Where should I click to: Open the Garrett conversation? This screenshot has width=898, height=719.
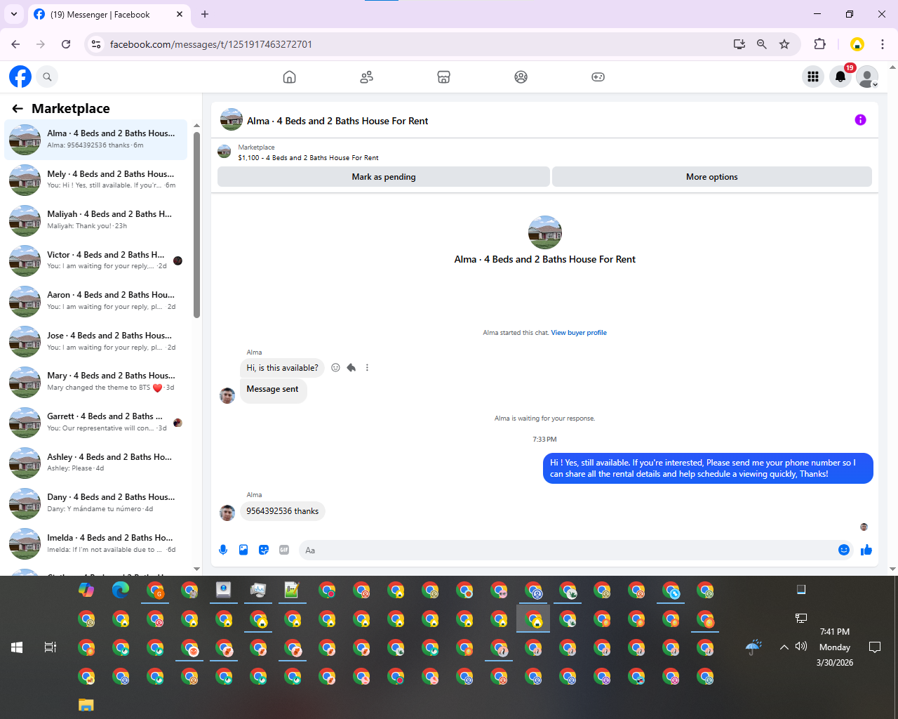tap(96, 423)
